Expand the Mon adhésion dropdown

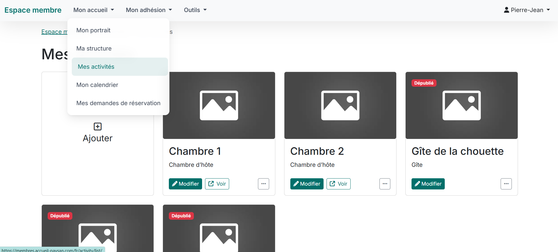click(x=149, y=10)
